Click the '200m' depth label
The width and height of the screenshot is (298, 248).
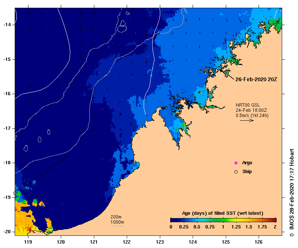[x=116, y=217]
